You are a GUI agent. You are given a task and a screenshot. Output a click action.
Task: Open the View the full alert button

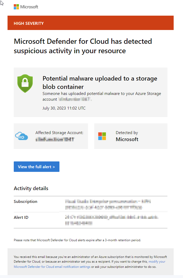37,167
